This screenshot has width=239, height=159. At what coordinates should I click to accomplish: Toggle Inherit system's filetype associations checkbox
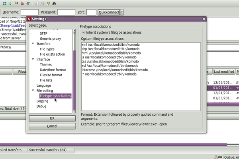click(x=83, y=32)
